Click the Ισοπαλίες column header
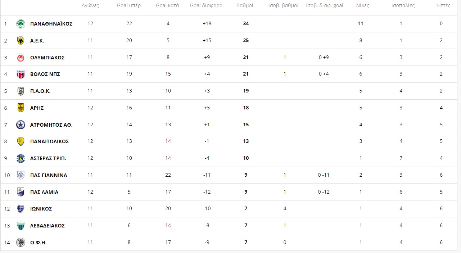The image size is (461, 253). [403, 5]
